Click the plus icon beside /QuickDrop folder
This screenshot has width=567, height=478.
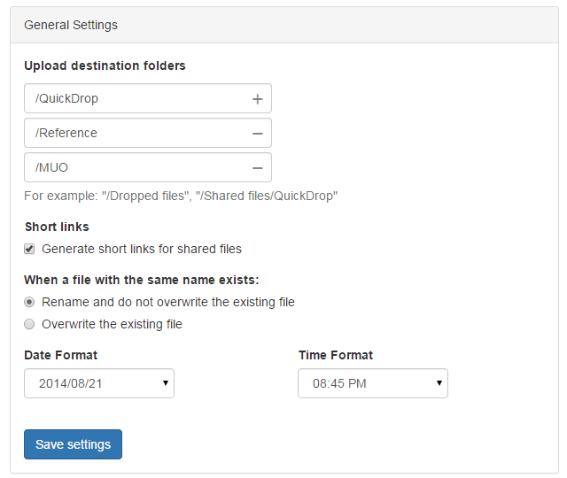(257, 99)
